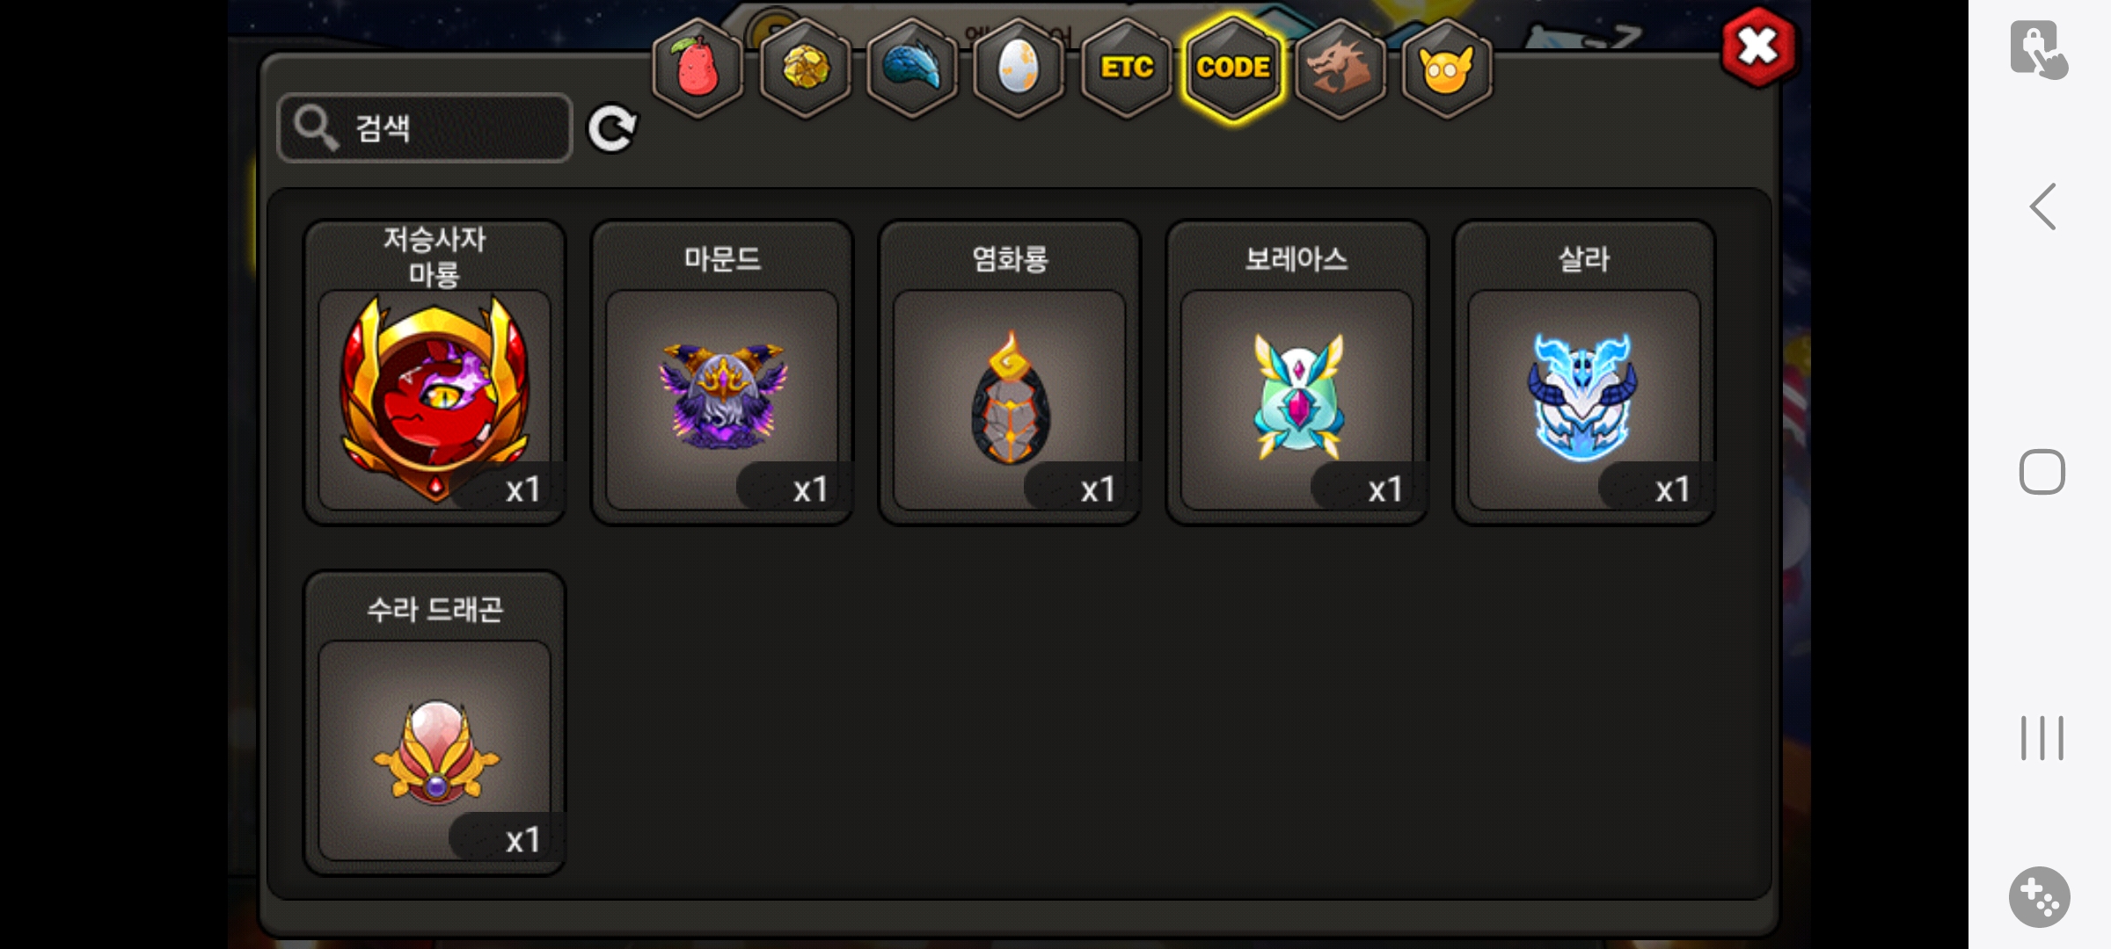Open the brown dragon category tab
The width and height of the screenshot is (2111, 949).
click(1340, 68)
